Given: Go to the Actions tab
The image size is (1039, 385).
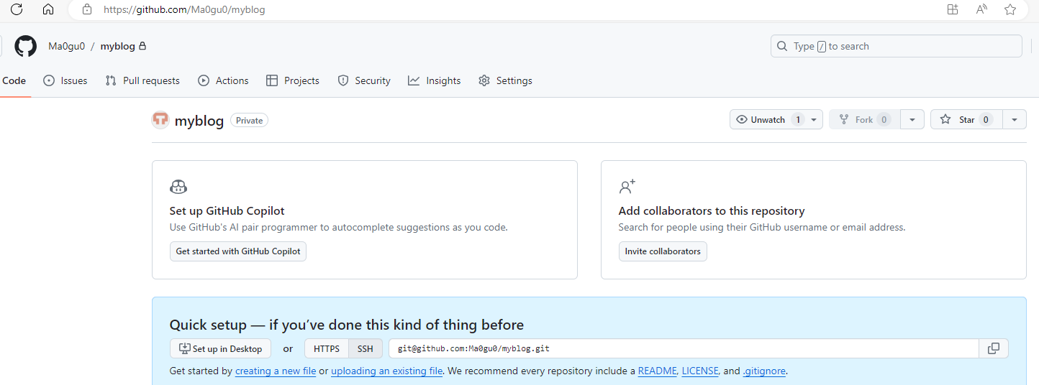Looking at the screenshot, I should [x=223, y=80].
